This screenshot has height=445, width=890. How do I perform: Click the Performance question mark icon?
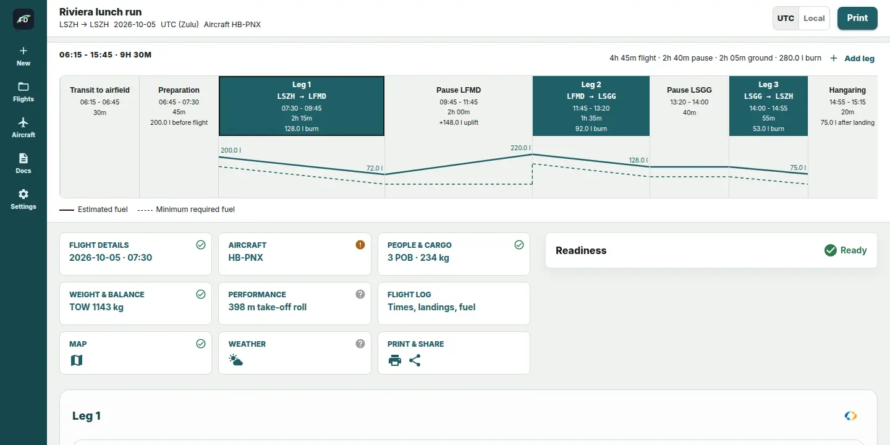pos(360,294)
